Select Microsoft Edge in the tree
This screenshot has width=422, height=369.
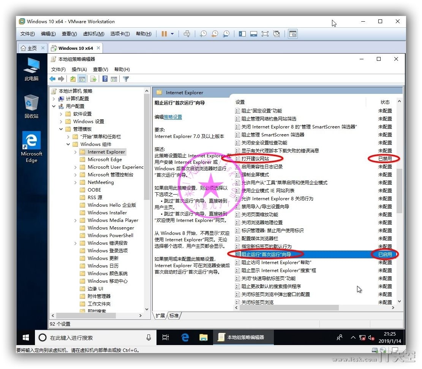105,160
